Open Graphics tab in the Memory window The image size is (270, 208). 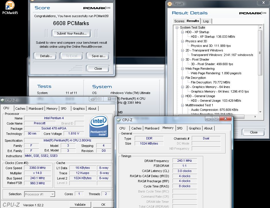[195, 128]
